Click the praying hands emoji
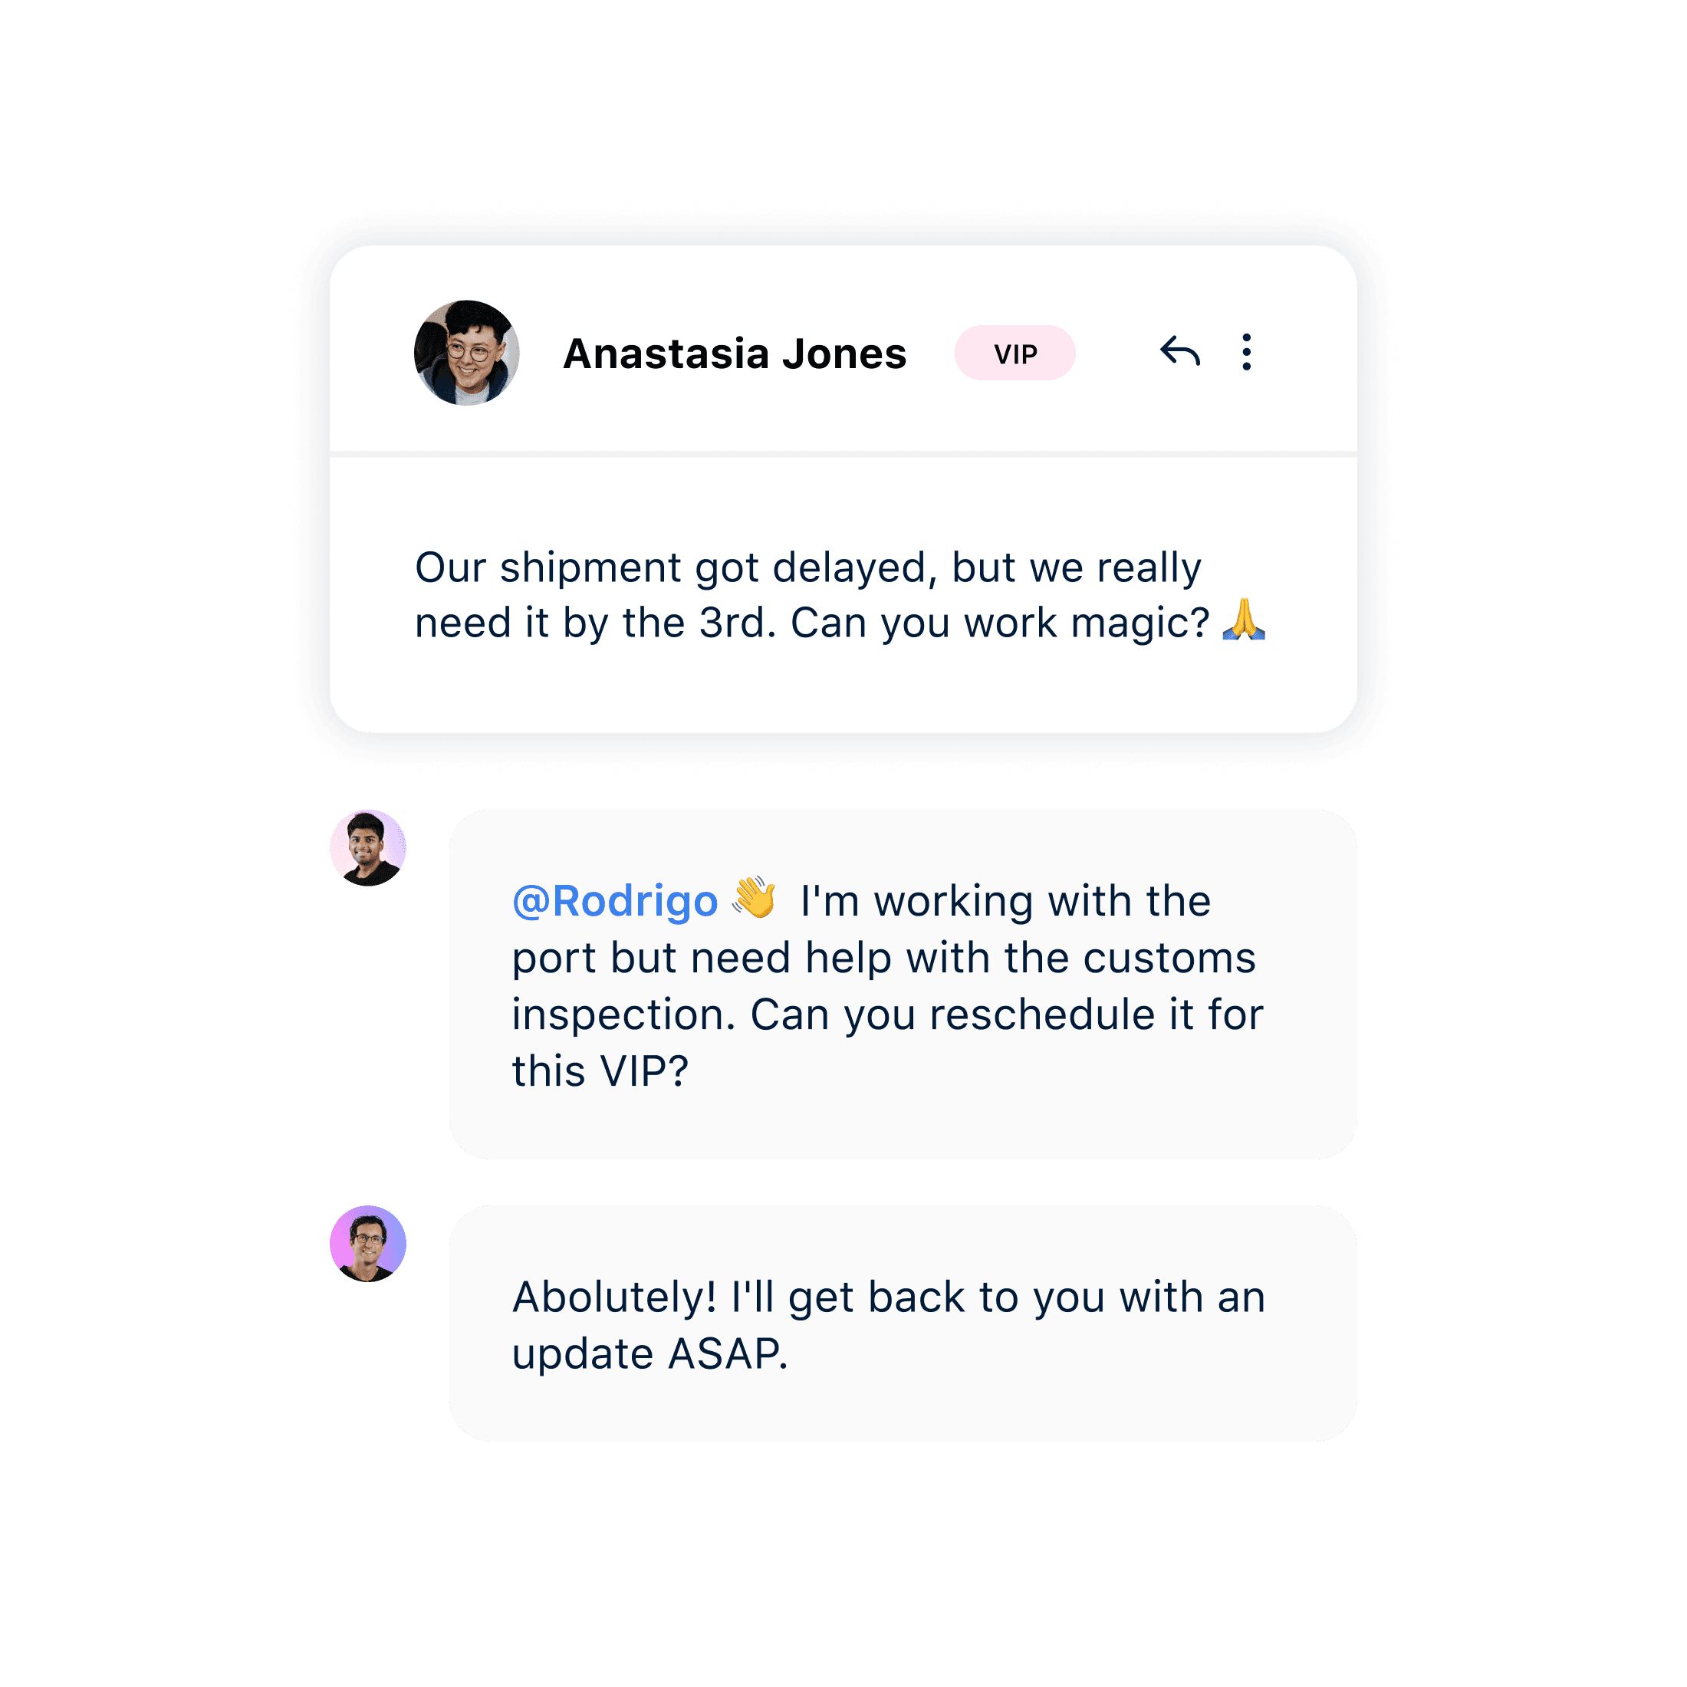1687x1687 pixels. [x=1244, y=620]
